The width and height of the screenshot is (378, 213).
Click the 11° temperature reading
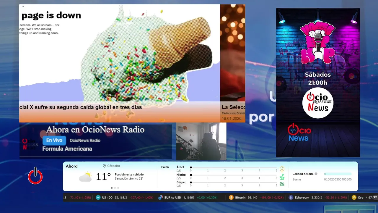[103, 177]
